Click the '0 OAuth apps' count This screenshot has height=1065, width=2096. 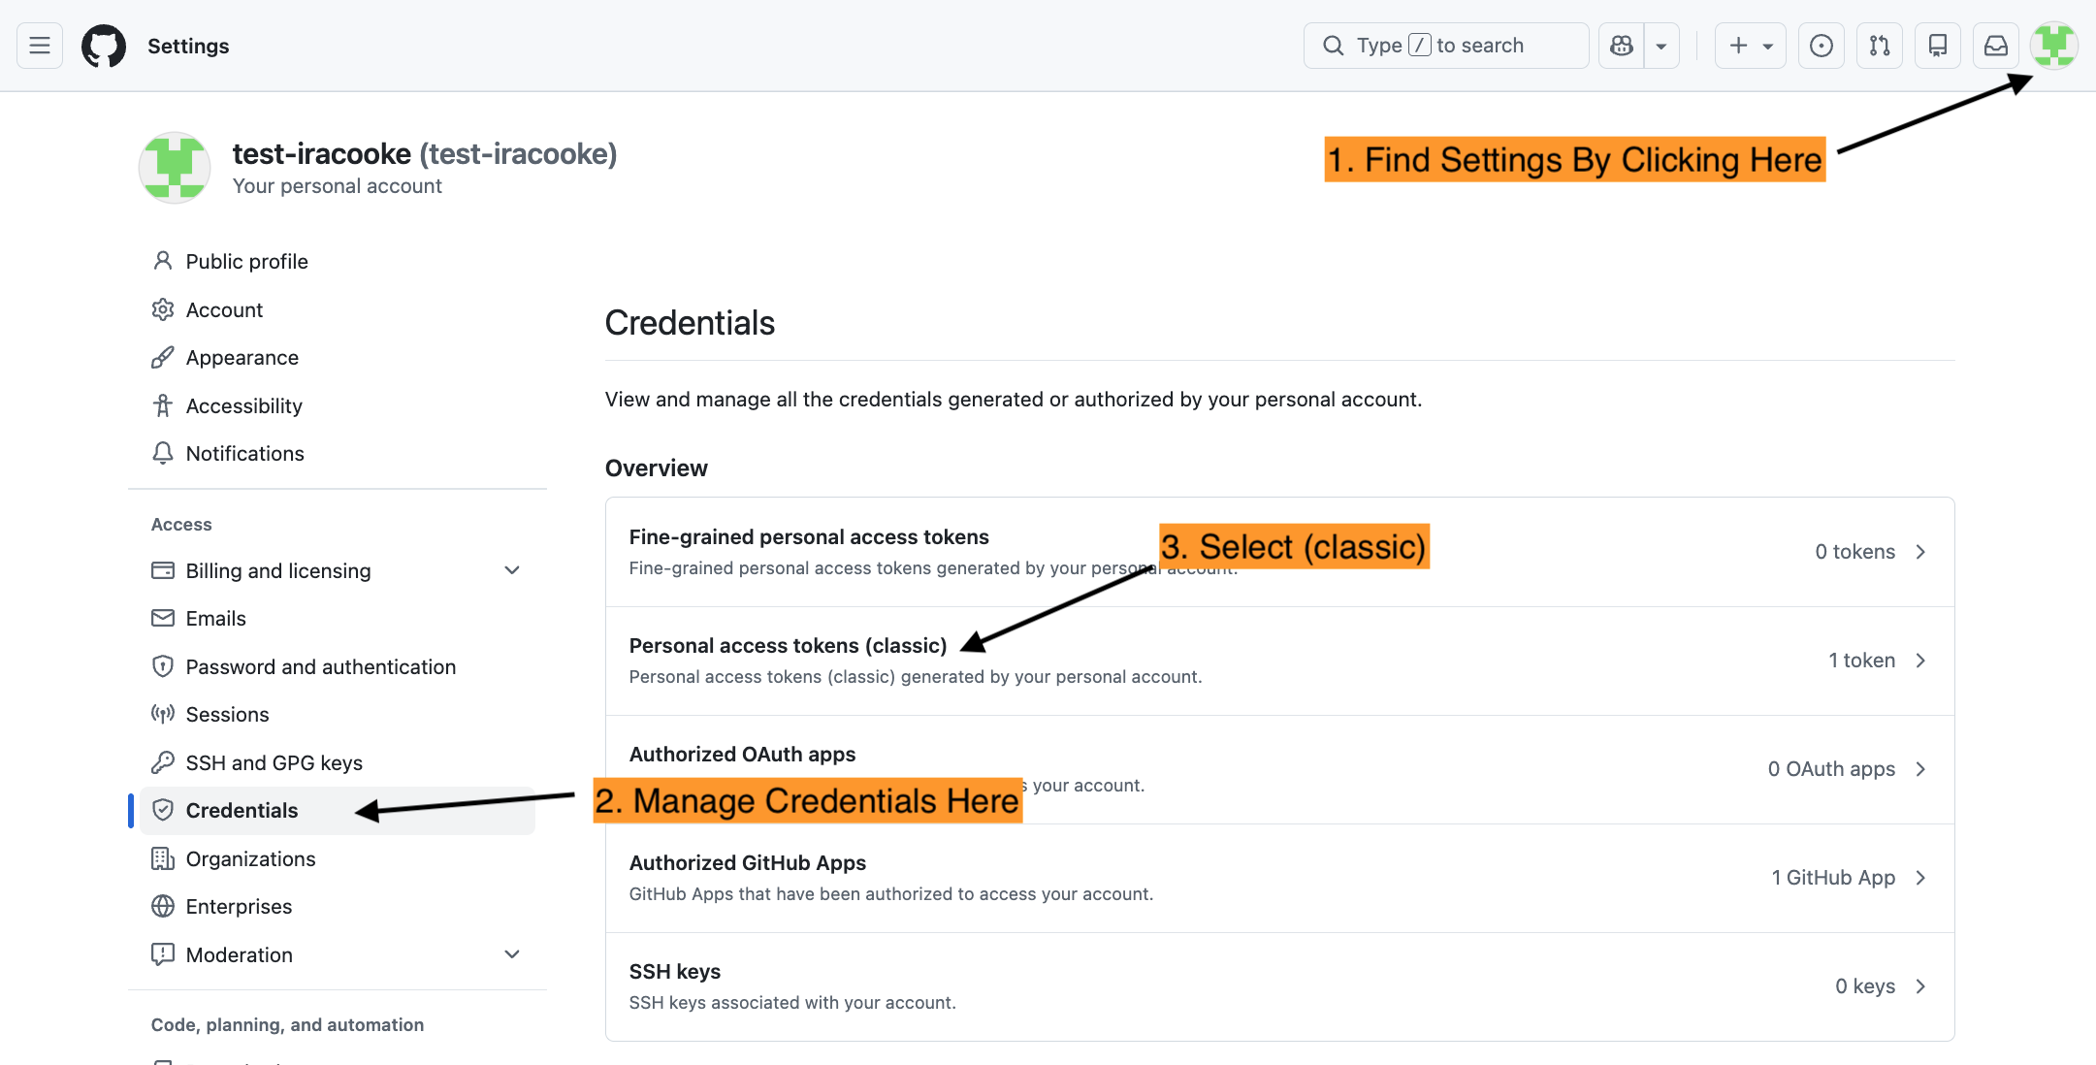1831,769
